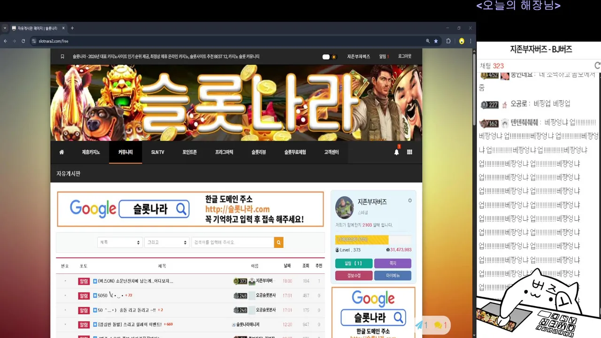
Task: Click the 알림 [1] green button
Action: pos(354,263)
